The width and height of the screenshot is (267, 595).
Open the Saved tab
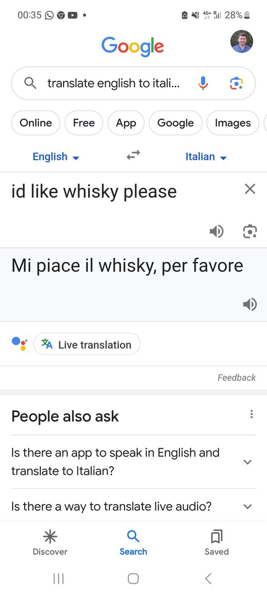(217, 542)
